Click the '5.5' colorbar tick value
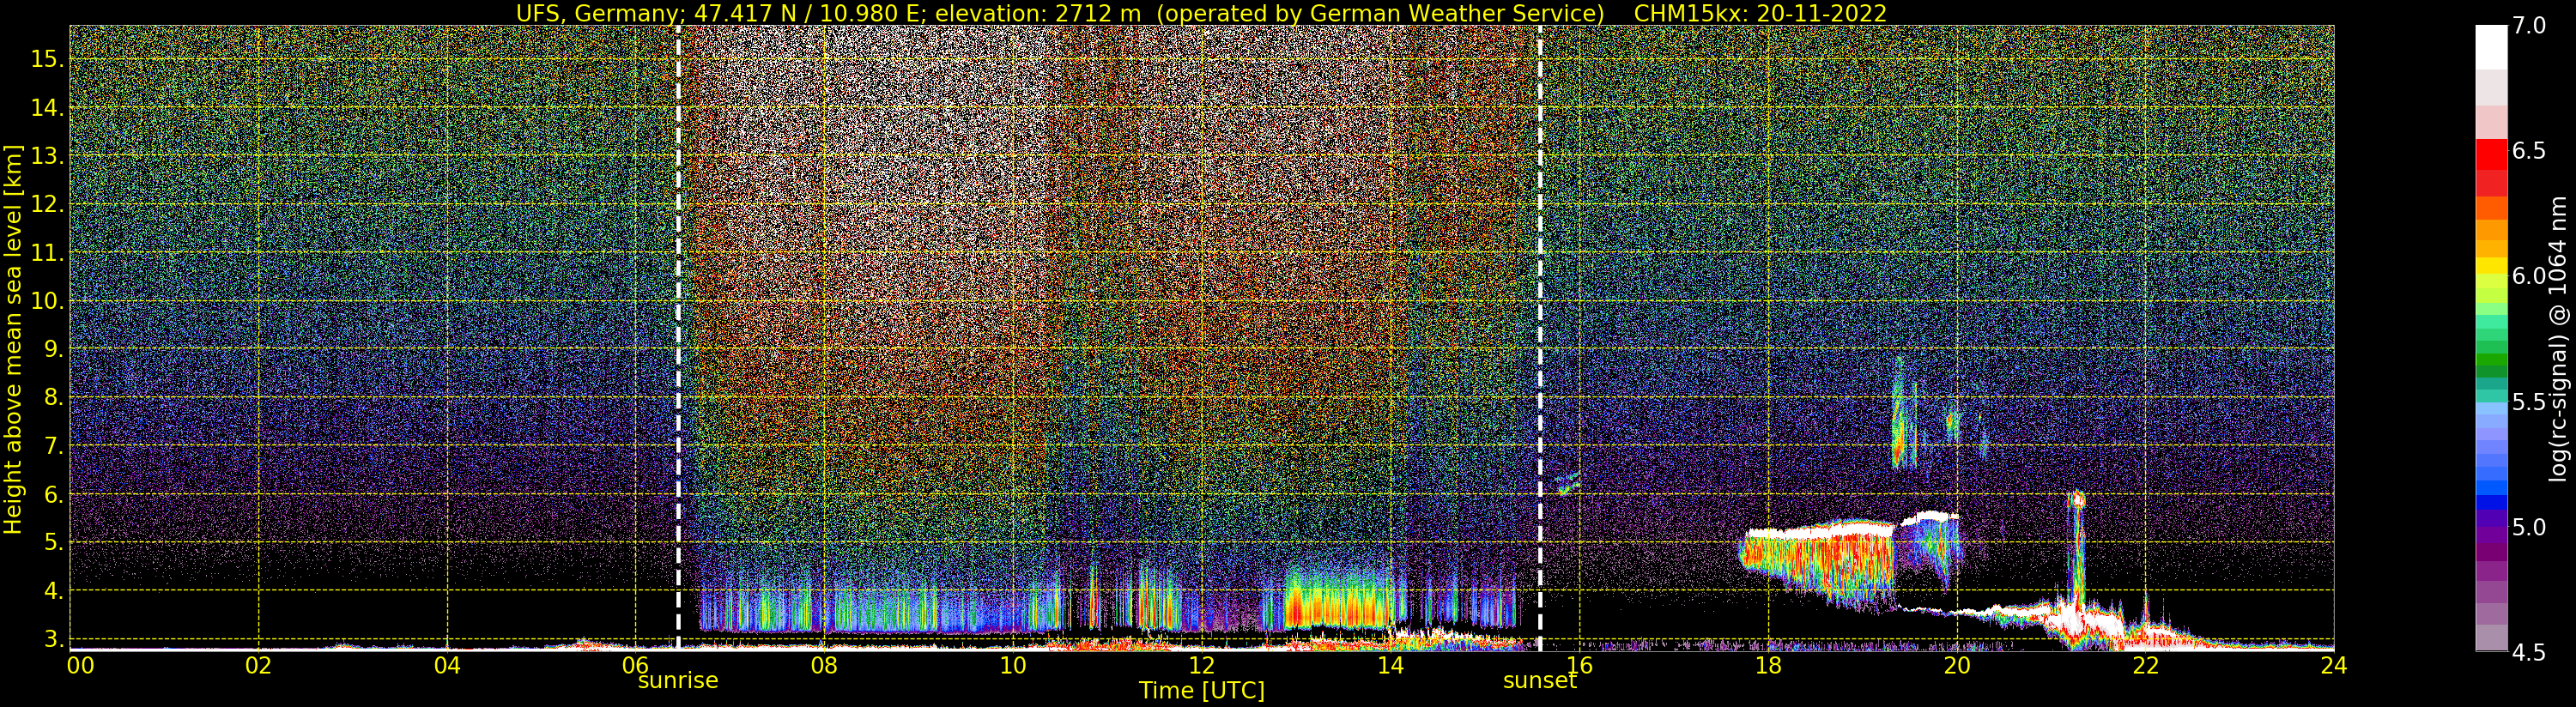The image size is (2576, 707). (x=2529, y=402)
